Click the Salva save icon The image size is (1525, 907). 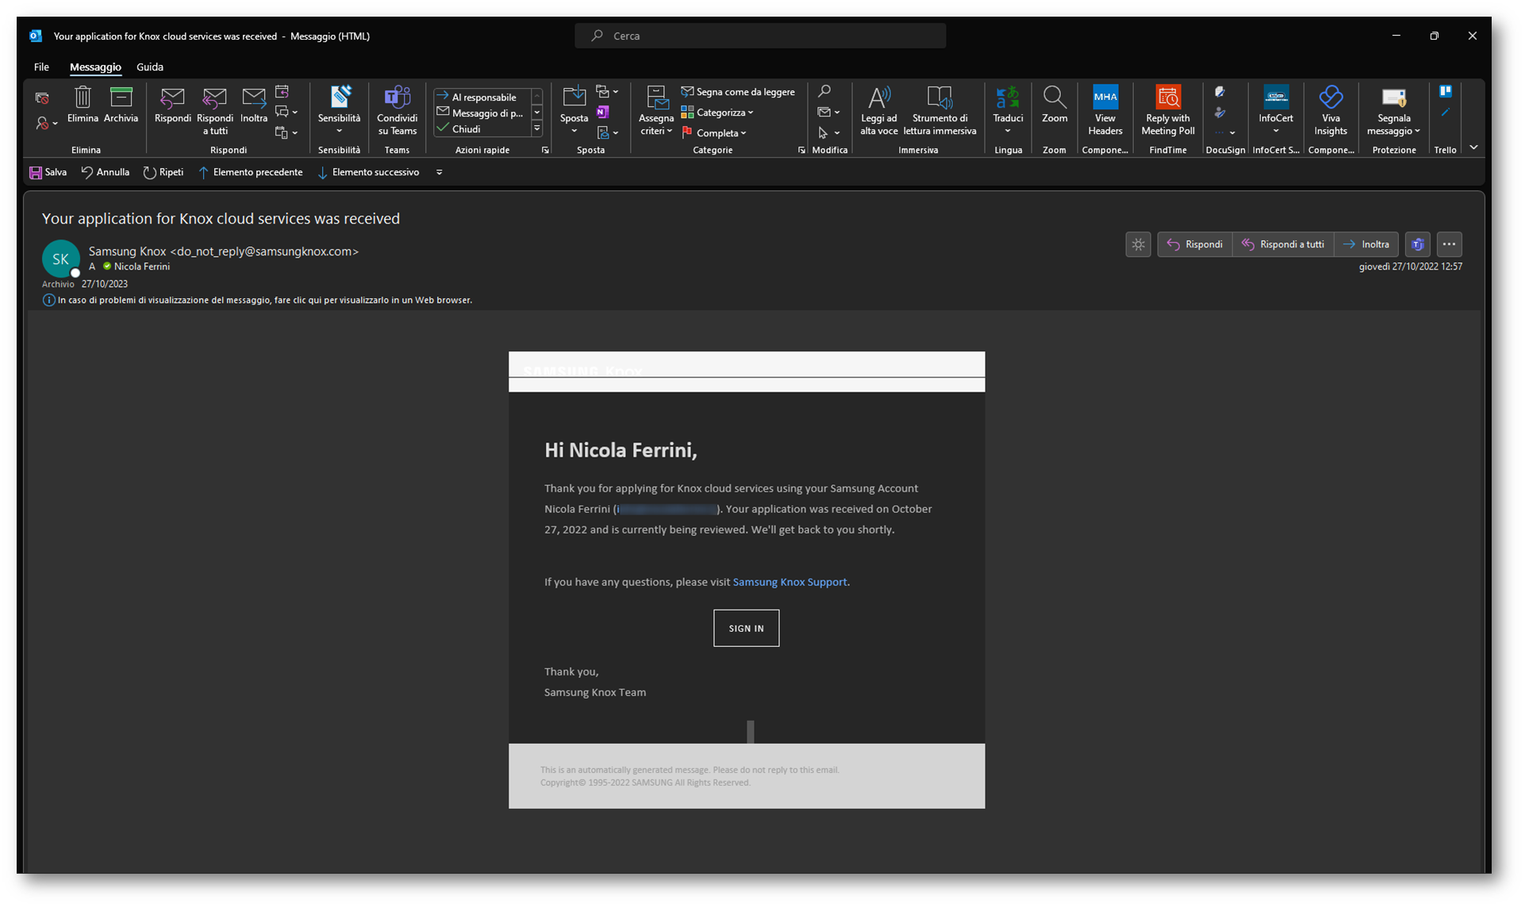pos(48,172)
